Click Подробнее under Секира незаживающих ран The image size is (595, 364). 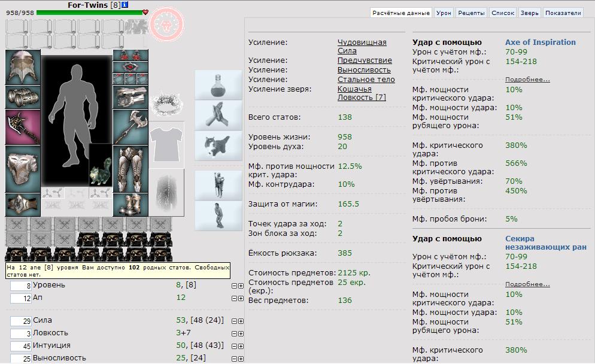point(527,284)
